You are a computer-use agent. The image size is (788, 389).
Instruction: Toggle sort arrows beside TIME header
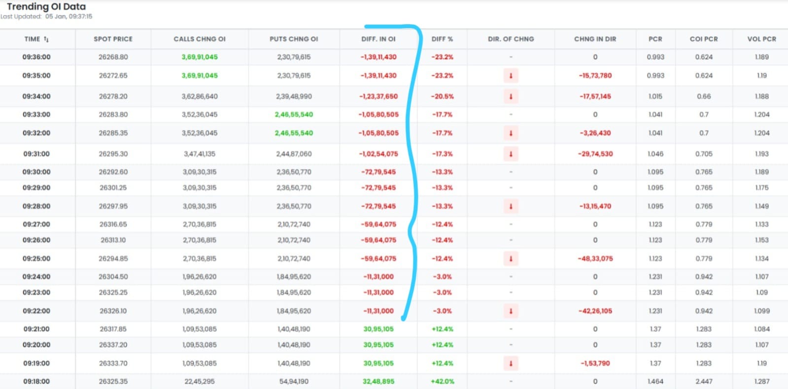tap(46, 39)
